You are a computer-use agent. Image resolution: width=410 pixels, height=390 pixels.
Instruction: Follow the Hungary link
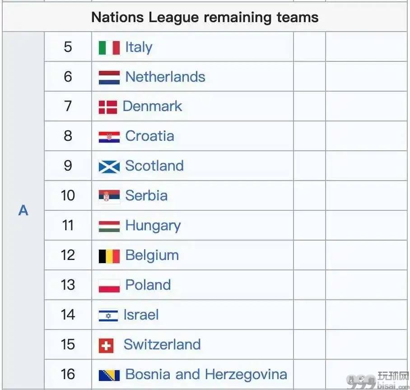(x=153, y=226)
